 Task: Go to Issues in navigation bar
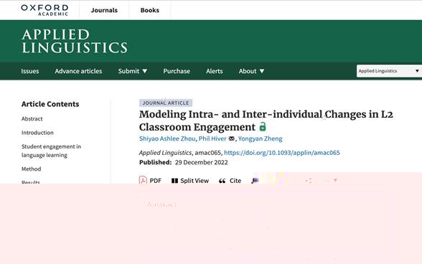30,71
